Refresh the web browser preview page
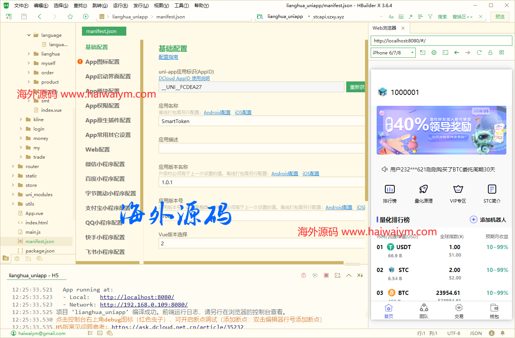 479,53
